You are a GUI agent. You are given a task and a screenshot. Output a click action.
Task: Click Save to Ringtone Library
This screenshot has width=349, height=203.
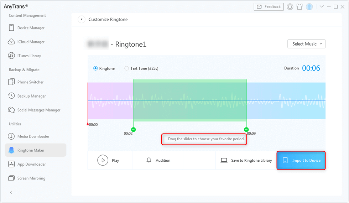pyautogui.click(x=246, y=160)
